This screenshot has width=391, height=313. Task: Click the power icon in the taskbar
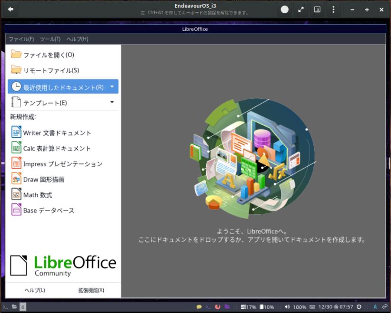click(359, 307)
